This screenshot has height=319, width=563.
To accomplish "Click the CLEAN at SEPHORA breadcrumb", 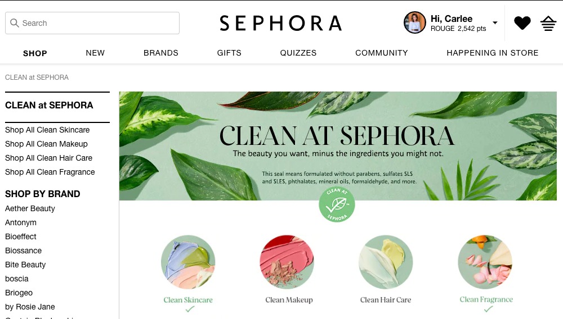I will pos(37,78).
